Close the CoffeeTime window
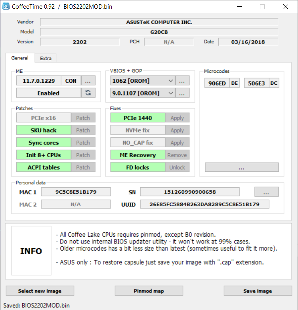298x310 pixels. [x=286, y=7]
